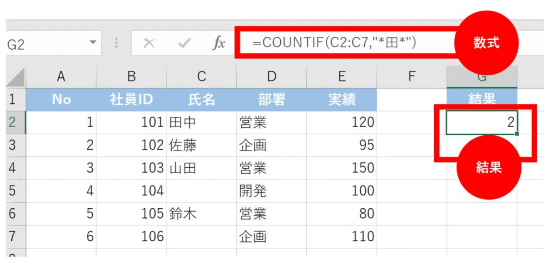Click the Name Box showing G2
The image size is (555, 277).
click(x=43, y=44)
